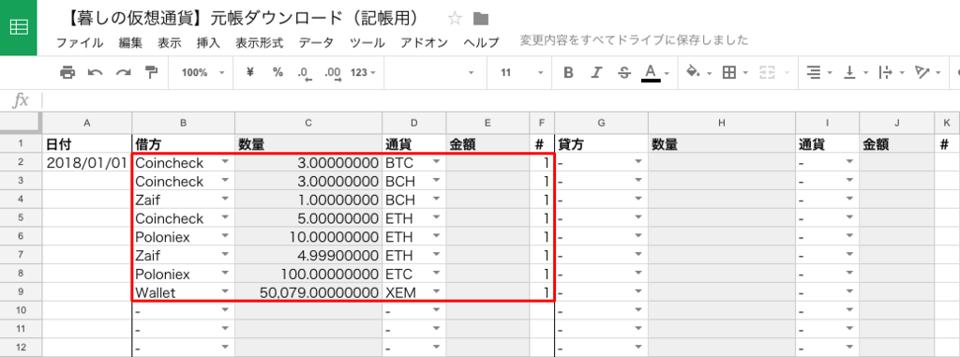Image resolution: width=960 pixels, height=357 pixels.
Task: Select row 10 header
Action: tap(21, 310)
